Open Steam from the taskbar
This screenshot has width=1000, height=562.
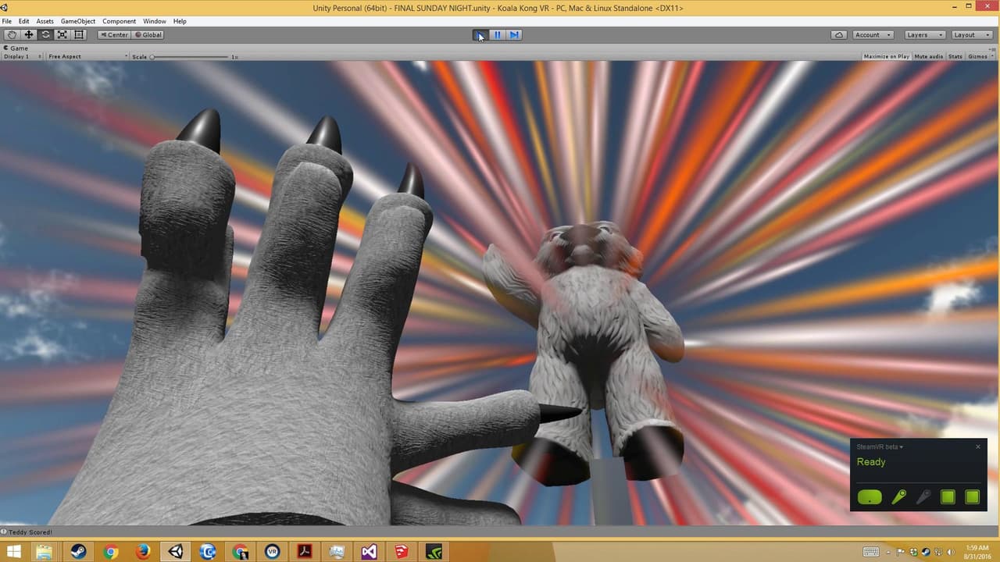click(78, 552)
